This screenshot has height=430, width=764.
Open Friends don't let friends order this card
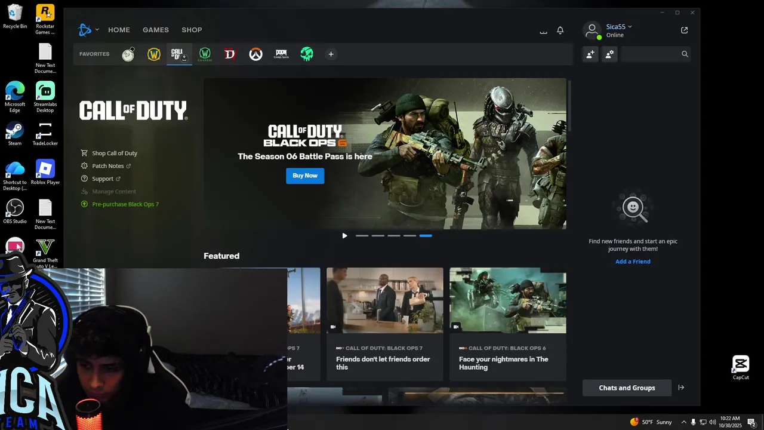click(x=385, y=324)
